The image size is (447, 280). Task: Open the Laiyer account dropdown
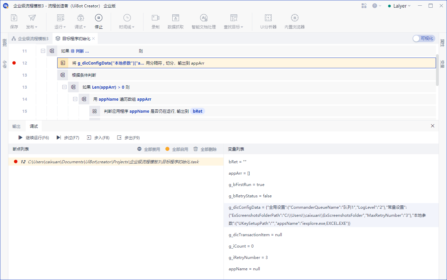pyautogui.click(x=399, y=6)
